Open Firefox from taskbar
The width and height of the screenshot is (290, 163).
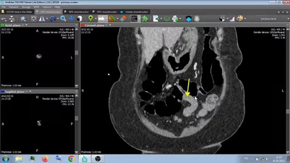(x=45, y=159)
